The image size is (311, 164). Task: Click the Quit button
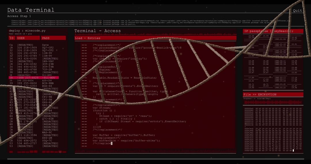point(297,10)
